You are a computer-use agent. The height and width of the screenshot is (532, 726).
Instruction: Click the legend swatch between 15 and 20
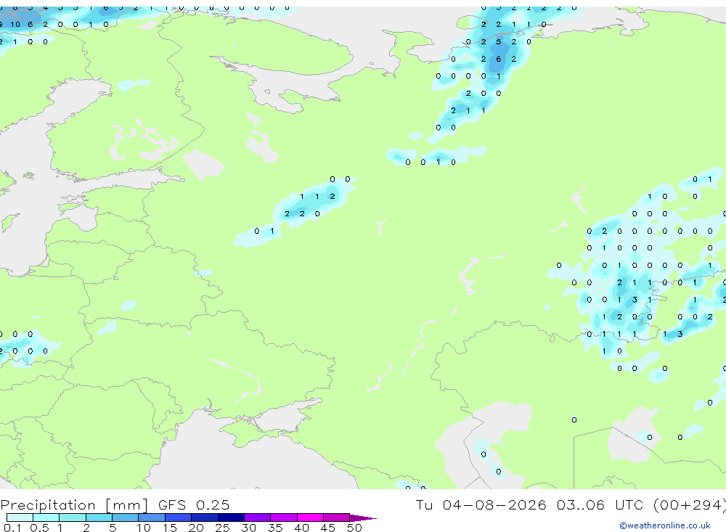(x=178, y=517)
